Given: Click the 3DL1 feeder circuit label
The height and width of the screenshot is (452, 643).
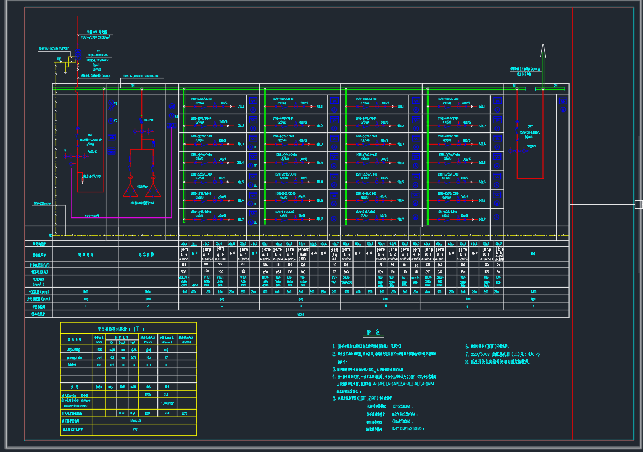Looking at the screenshot, I should click(x=240, y=106).
